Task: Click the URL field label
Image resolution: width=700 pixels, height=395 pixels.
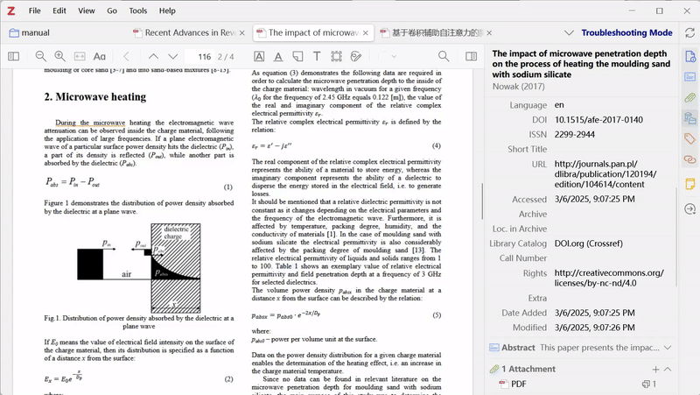Action: (539, 164)
